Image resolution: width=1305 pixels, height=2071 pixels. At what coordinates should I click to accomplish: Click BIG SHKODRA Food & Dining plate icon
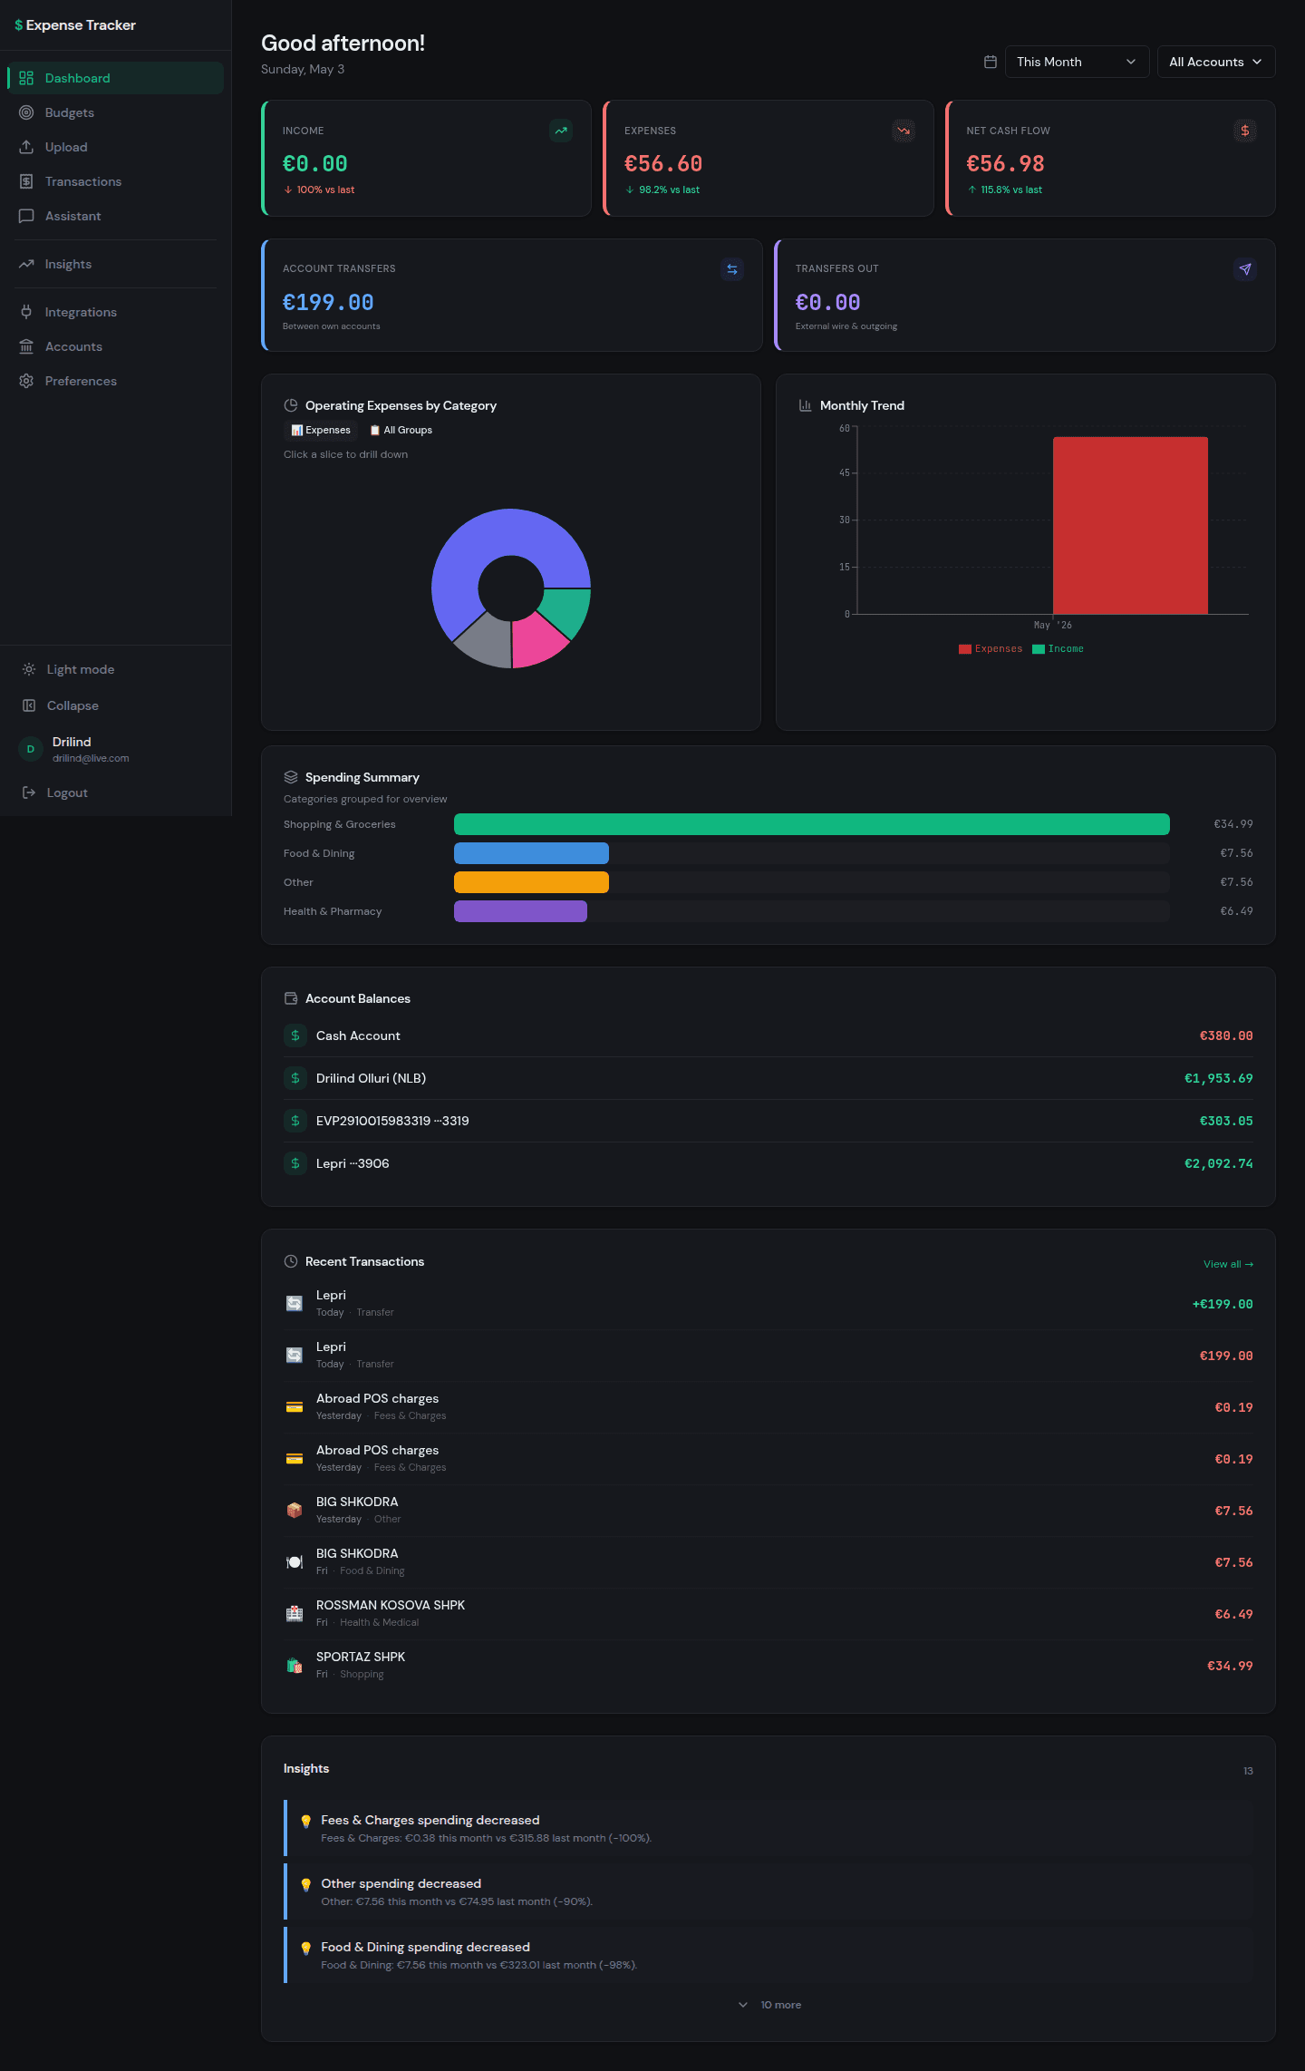pos(295,1561)
